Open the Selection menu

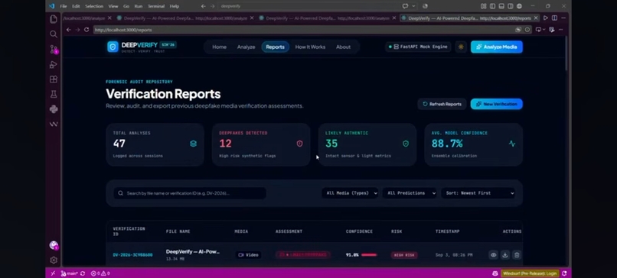tap(93, 6)
